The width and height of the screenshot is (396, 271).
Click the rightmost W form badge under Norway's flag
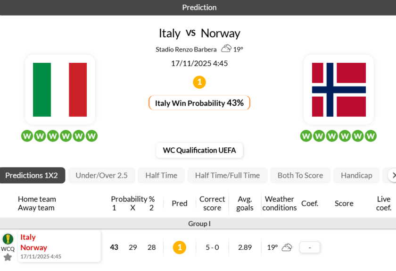[x=371, y=136]
